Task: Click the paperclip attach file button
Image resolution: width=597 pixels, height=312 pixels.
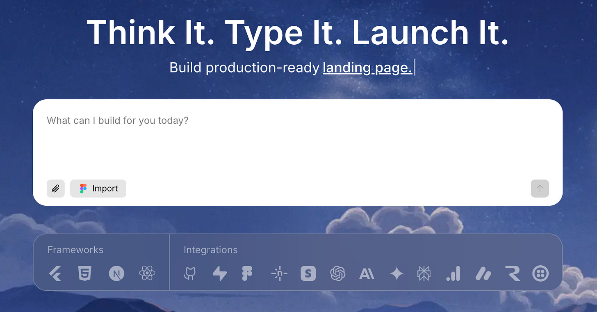Action: tap(56, 189)
